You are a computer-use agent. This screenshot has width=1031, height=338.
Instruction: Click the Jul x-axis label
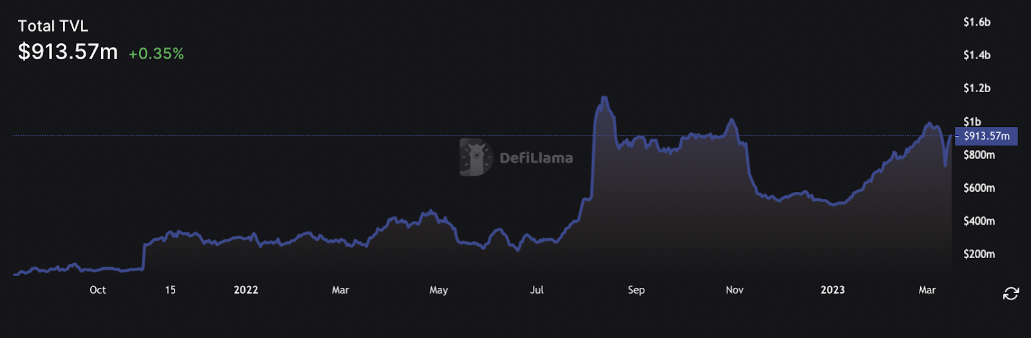[x=537, y=290]
